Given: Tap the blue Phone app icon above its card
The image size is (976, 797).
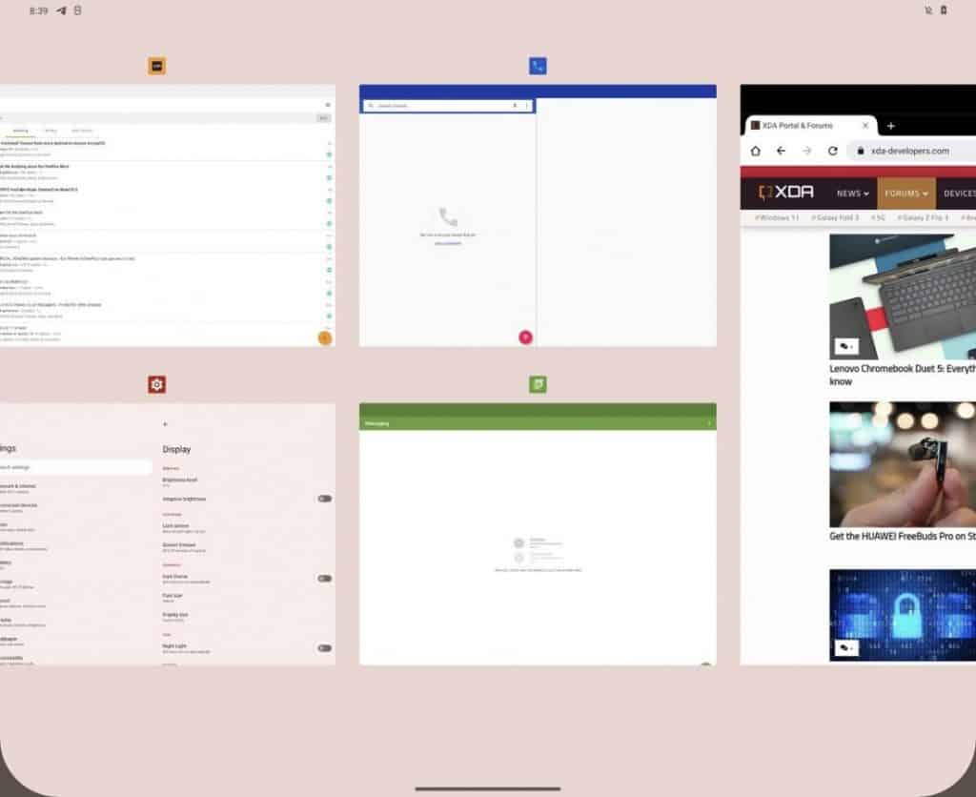Looking at the screenshot, I should pos(538,64).
